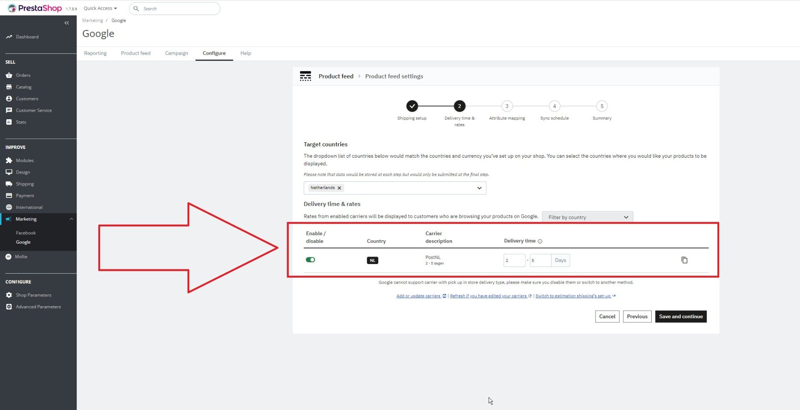Select the Help tab
This screenshot has width=800, height=410.
tap(245, 53)
